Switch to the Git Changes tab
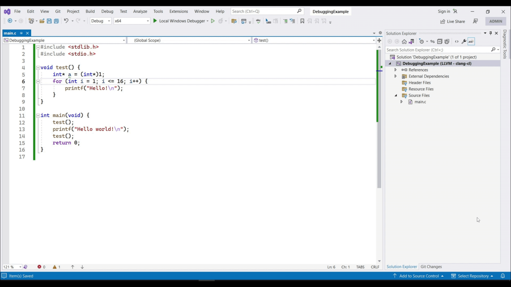 coord(431,267)
